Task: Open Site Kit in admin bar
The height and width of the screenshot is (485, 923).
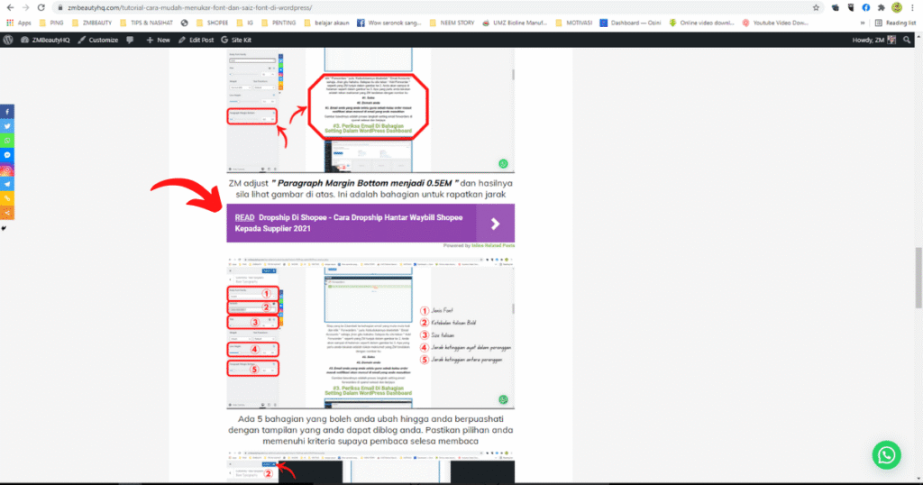Action: (236, 40)
